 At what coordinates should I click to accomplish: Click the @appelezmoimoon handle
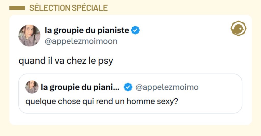[x=81, y=41]
